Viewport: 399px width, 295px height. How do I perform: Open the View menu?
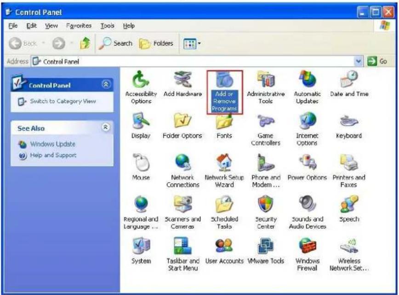[x=51, y=26]
